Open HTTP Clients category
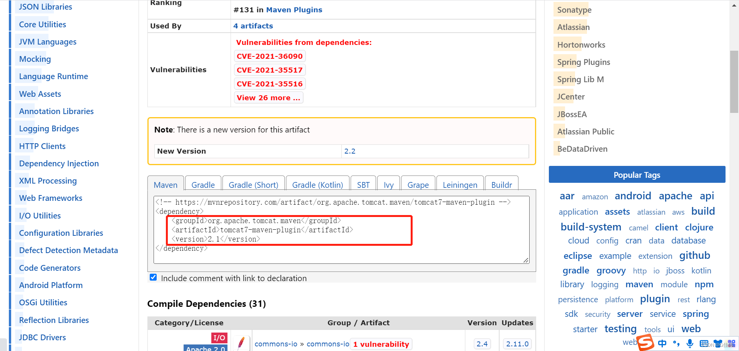Viewport: 739px width, 351px height. click(42, 146)
